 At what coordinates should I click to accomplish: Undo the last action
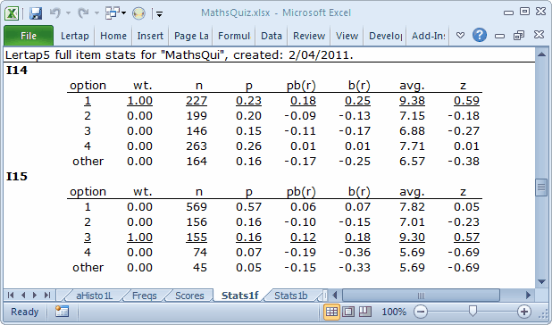(x=55, y=13)
